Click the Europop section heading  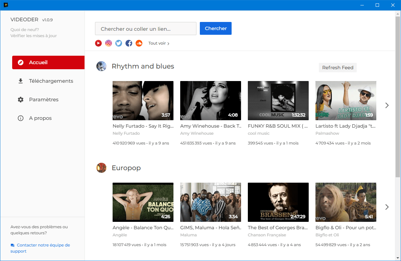point(126,168)
